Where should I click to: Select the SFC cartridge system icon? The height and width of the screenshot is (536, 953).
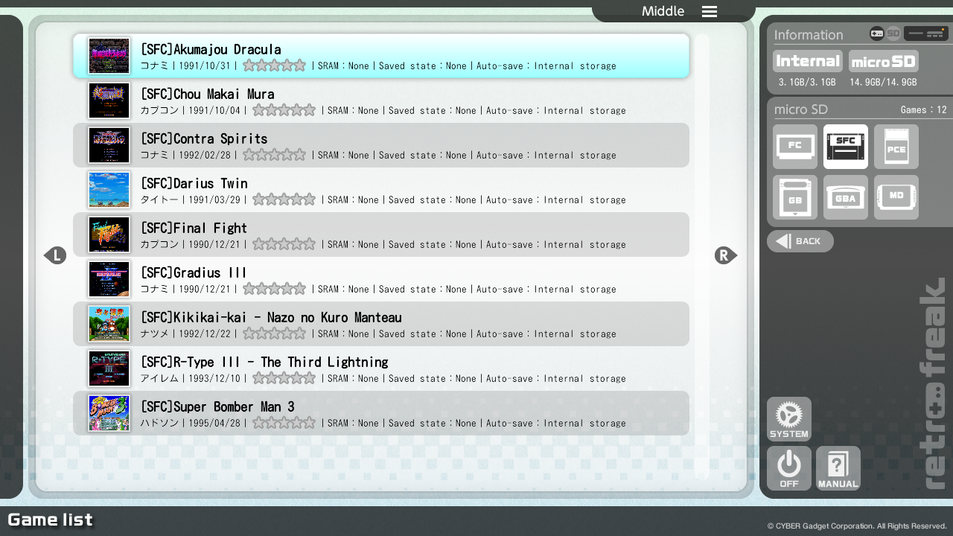pyautogui.click(x=845, y=147)
